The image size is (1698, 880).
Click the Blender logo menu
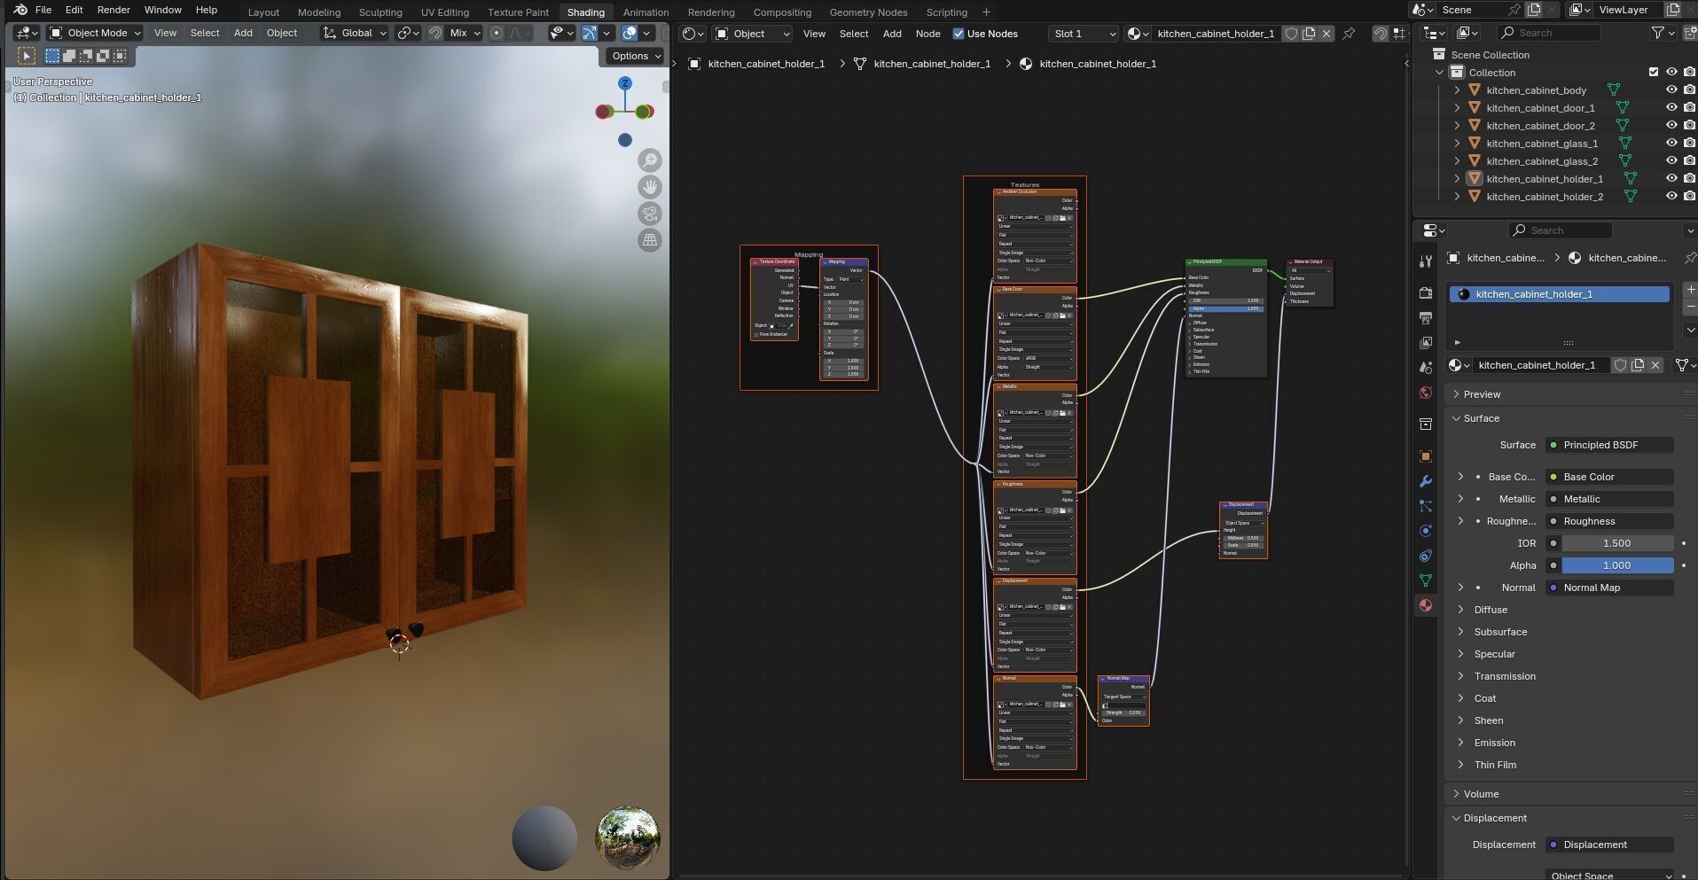coord(20,10)
